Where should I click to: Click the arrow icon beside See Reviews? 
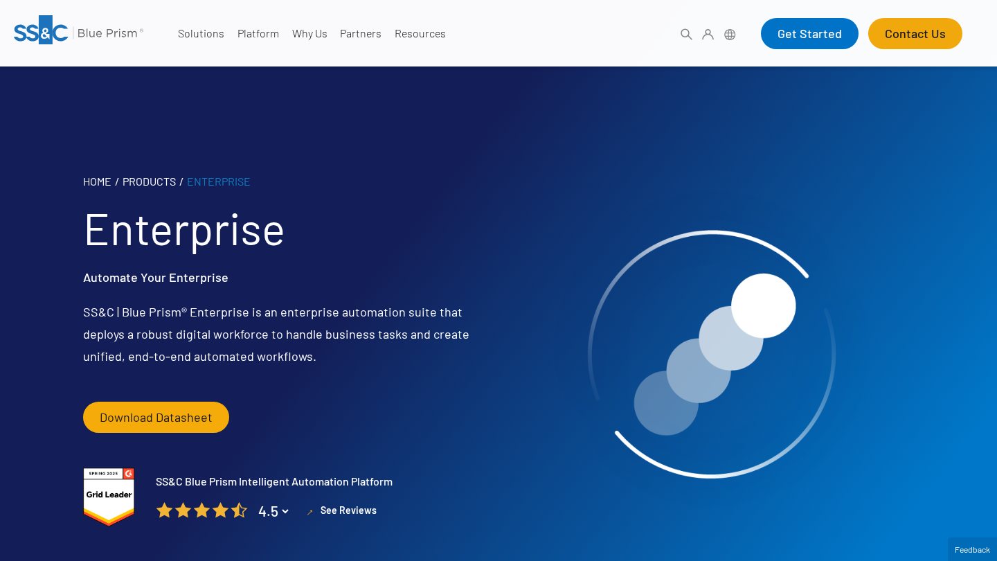[x=309, y=512]
